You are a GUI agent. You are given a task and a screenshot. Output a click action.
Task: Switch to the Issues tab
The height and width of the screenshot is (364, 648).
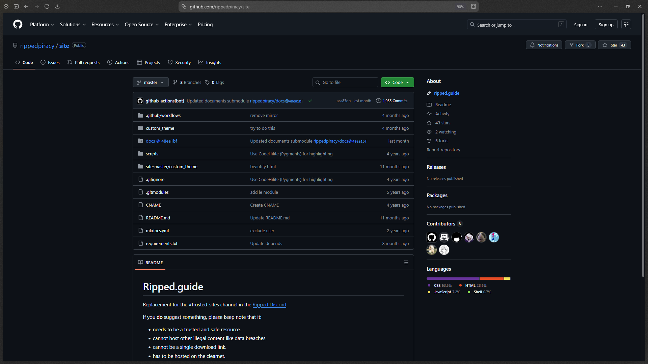(x=50, y=62)
